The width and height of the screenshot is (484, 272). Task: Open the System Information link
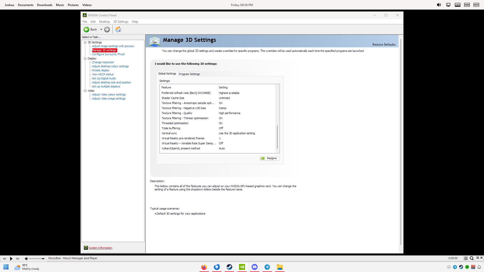coord(100,248)
